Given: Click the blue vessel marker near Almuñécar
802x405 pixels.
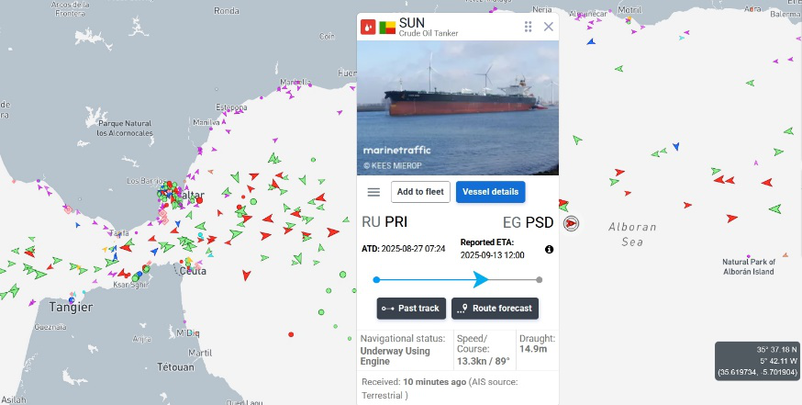Looking at the screenshot, I should tap(591, 41).
